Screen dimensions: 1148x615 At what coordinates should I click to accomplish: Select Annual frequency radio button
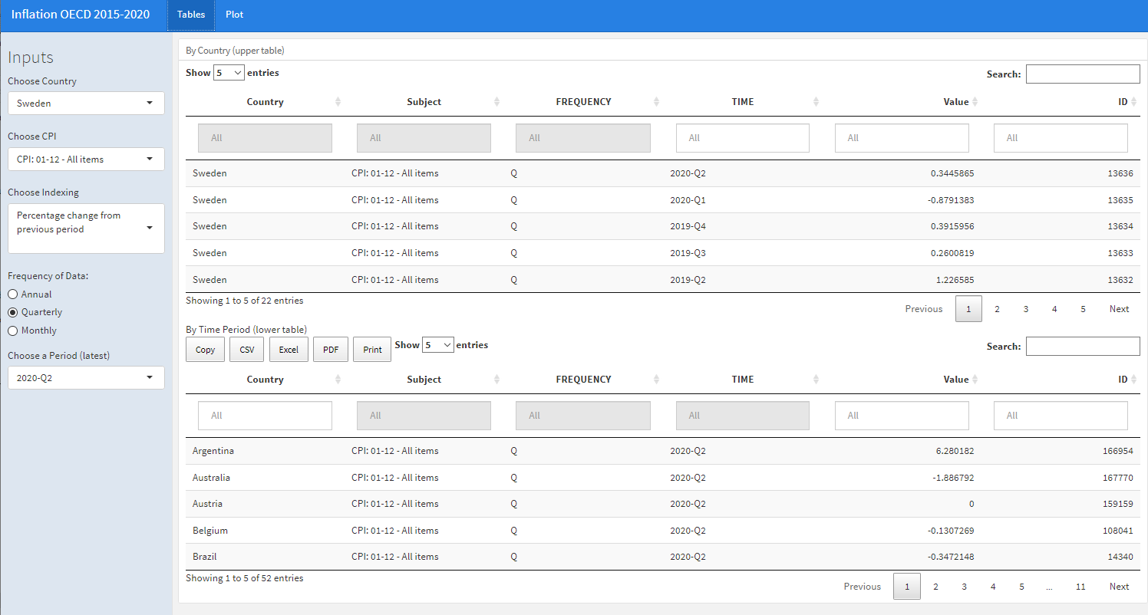click(13, 294)
